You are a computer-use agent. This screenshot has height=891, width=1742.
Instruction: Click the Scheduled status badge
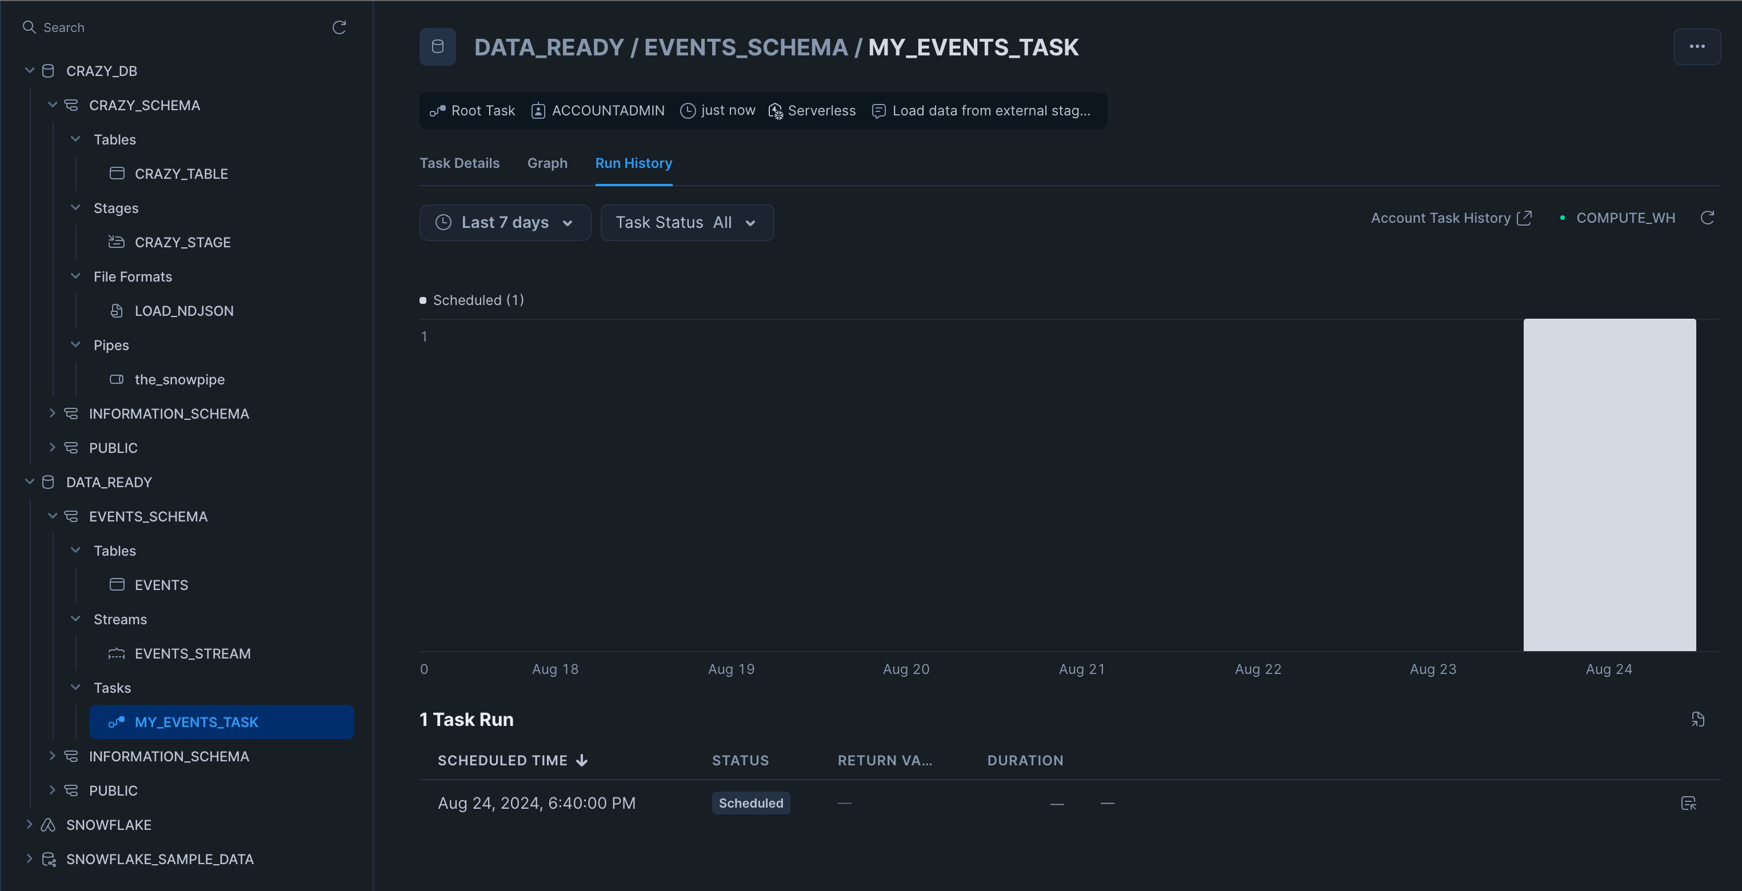click(750, 803)
